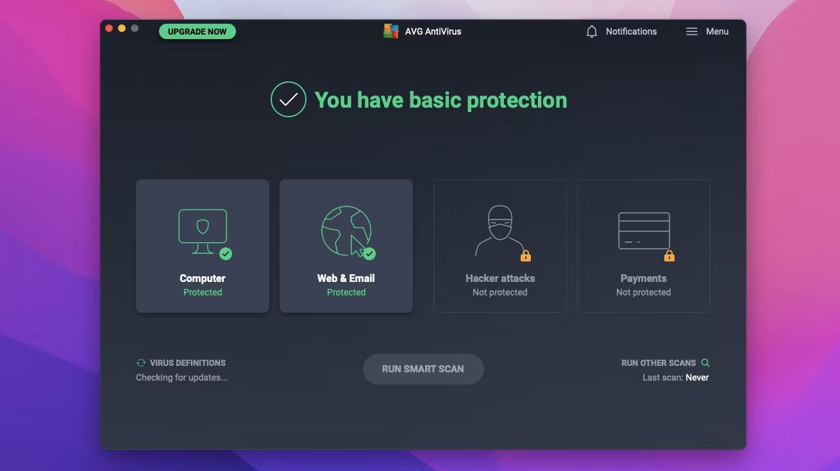Open the Run Other Scans magnifier icon
The height and width of the screenshot is (471, 840).
(x=705, y=362)
